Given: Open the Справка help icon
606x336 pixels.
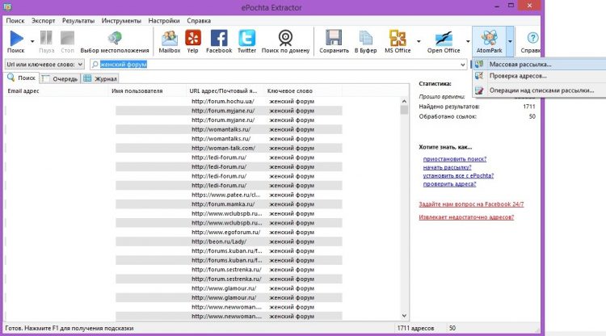Looking at the screenshot, I should (532, 38).
